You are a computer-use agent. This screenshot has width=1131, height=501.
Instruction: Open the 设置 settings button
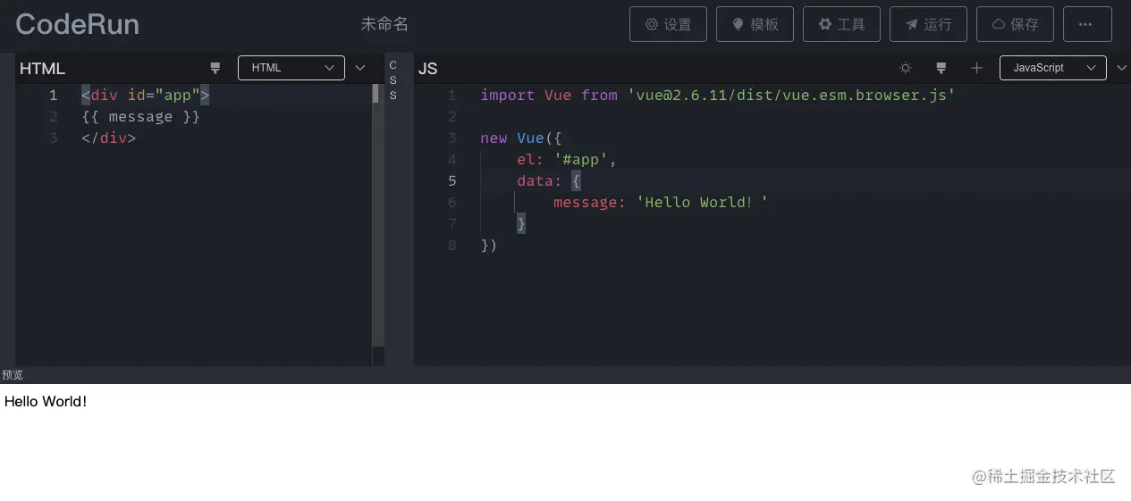tap(668, 24)
